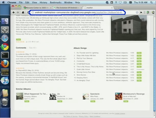Open the wrench menu icon at the toolbar end
The width and height of the screenshot is (156, 118).
(x=153, y=12)
